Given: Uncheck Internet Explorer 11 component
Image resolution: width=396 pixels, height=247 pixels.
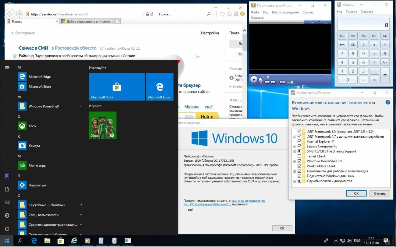Looking at the screenshot, I should [x=299, y=141].
